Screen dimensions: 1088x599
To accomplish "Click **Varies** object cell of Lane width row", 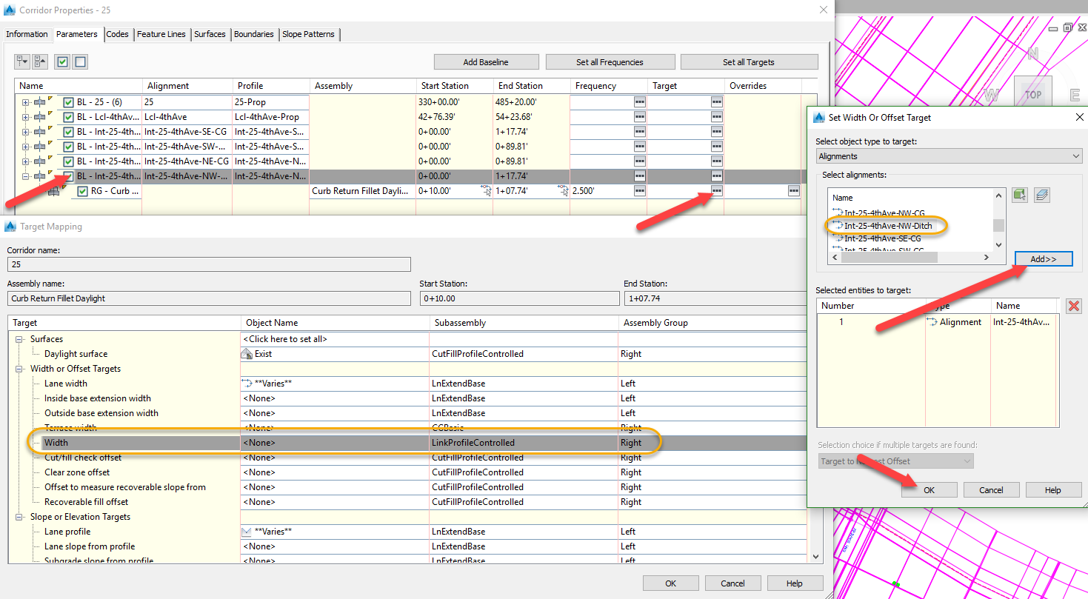I will pyautogui.click(x=335, y=384).
